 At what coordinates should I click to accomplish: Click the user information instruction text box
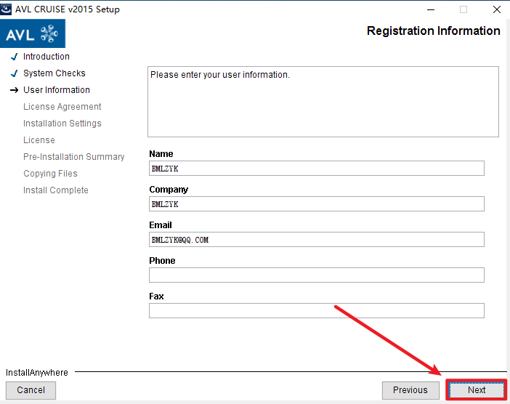(x=323, y=102)
